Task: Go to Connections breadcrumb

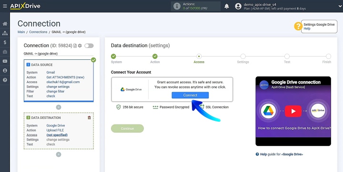Action: pyautogui.click(x=38, y=32)
